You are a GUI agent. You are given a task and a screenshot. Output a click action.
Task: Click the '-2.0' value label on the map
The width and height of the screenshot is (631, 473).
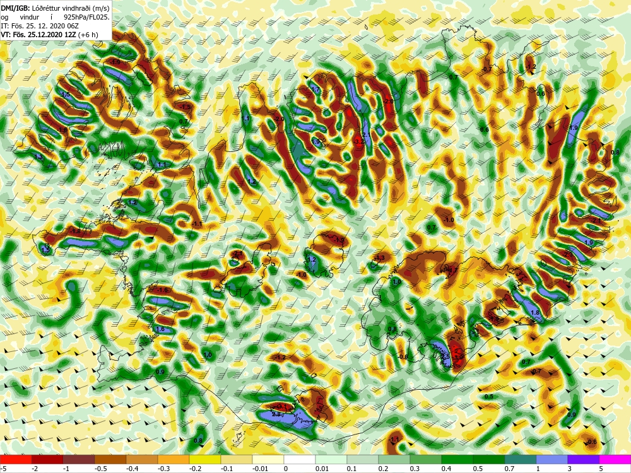click(280, 119)
